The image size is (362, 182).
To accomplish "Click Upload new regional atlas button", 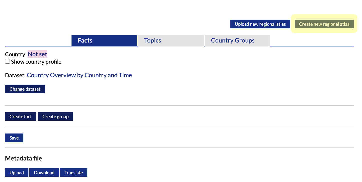I will coord(260,24).
